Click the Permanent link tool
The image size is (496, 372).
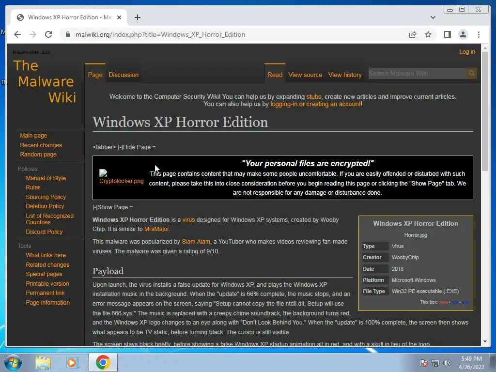tap(45, 293)
